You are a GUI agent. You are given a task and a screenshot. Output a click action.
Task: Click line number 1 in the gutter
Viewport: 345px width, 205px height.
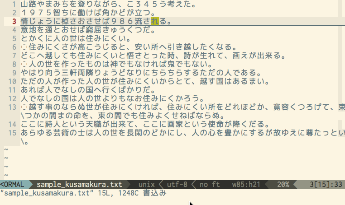point(14,4)
